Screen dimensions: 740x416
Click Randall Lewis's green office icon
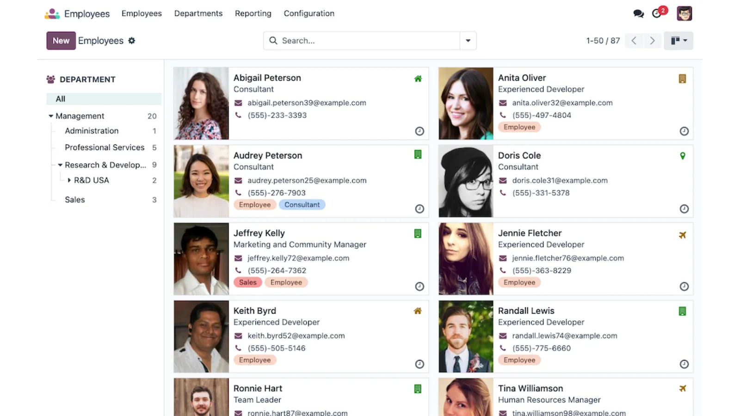[x=682, y=311]
